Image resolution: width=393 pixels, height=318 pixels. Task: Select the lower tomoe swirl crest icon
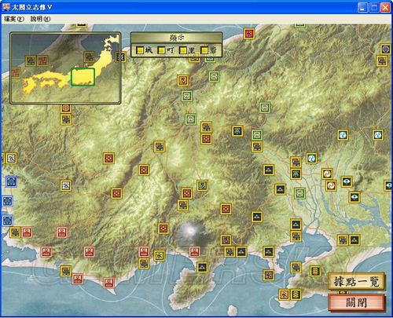pyautogui.click(x=331, y=185)
